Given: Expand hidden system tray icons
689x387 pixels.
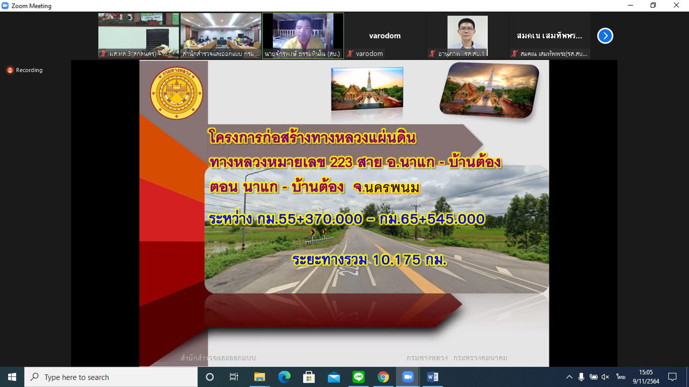Looking at the screenshot, I should point(569,377).
